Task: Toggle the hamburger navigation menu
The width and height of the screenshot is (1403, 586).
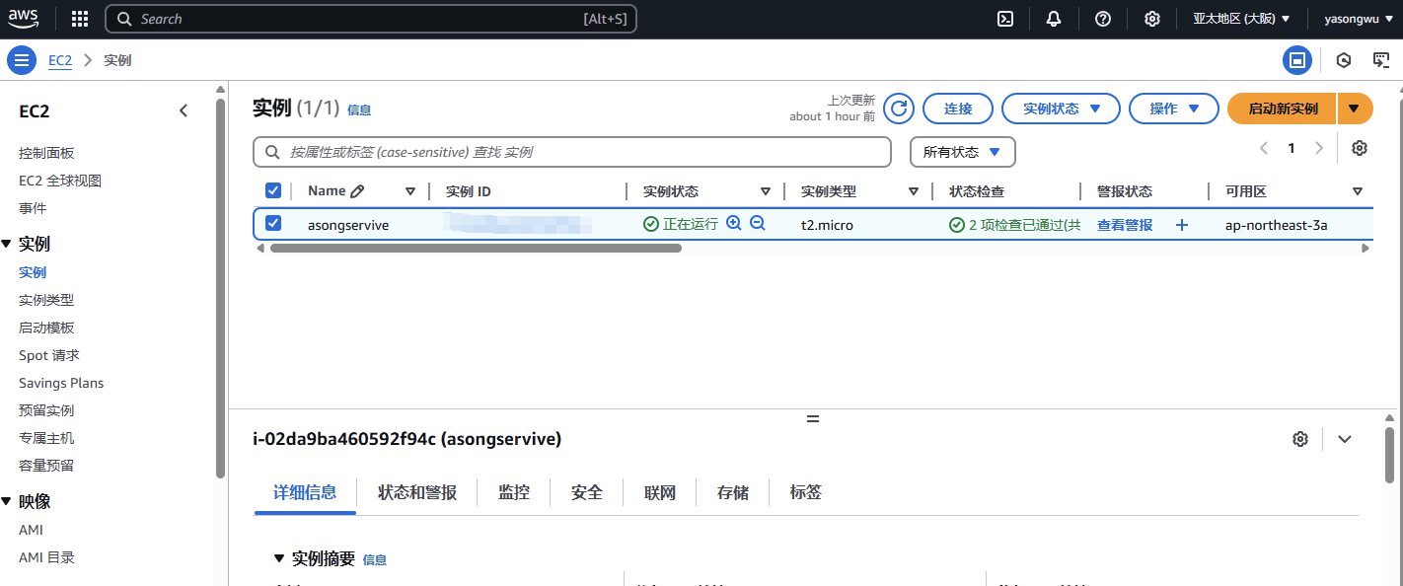Action: tap(22, 60)
